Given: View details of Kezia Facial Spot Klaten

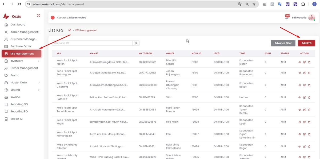Looking at the screenshot, I should point(299,62).
